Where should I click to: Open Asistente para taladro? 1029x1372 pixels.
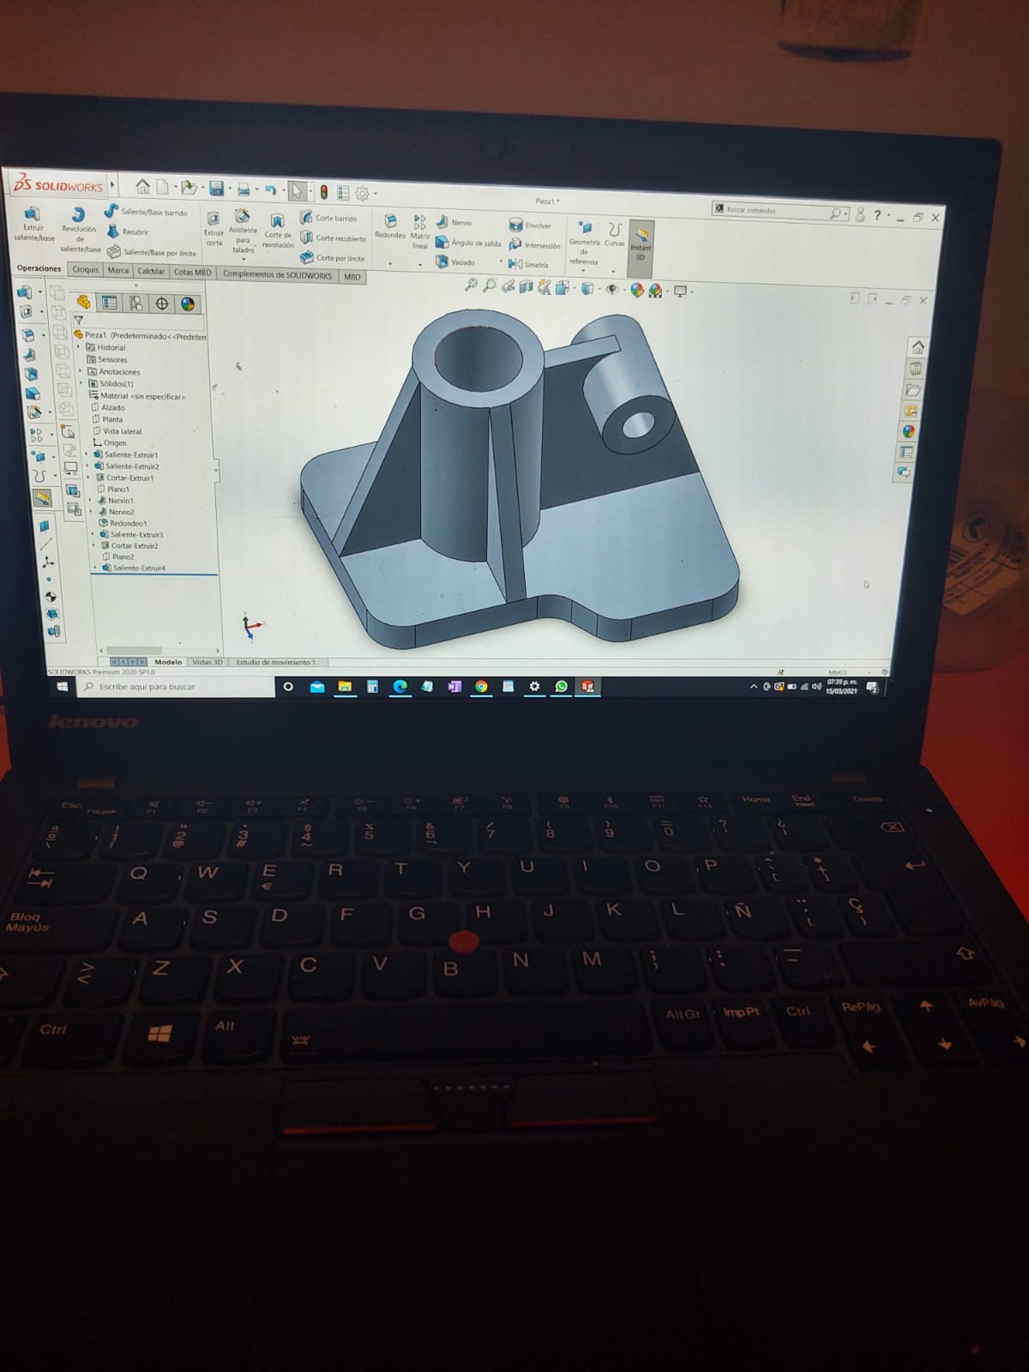click(x=243, y=233)
